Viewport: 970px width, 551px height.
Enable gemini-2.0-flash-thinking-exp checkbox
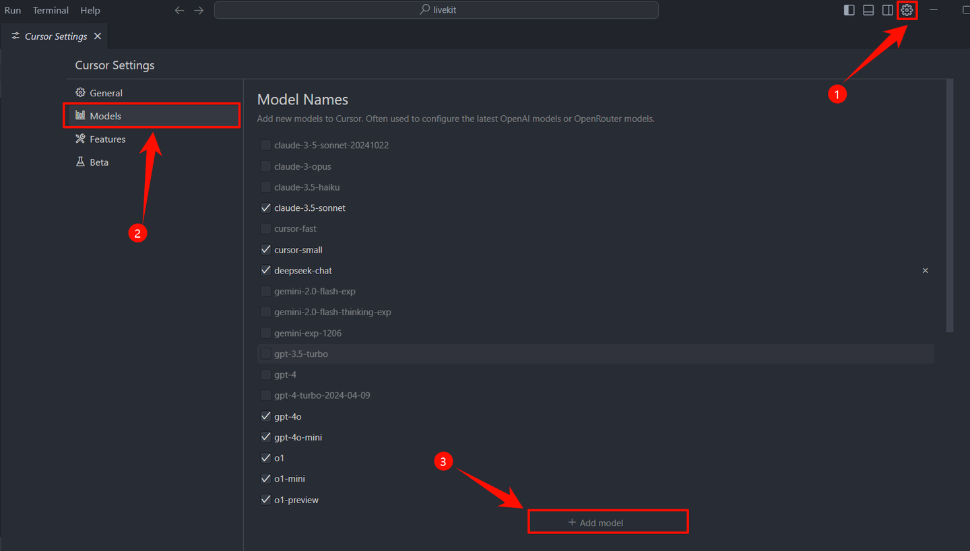click(265, 312)
